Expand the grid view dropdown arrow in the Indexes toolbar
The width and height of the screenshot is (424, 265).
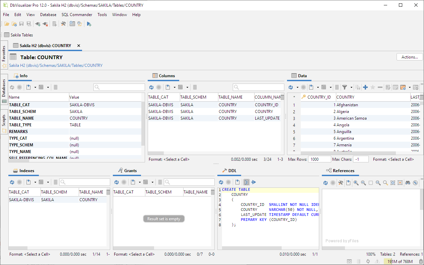(x=48, y=182)
